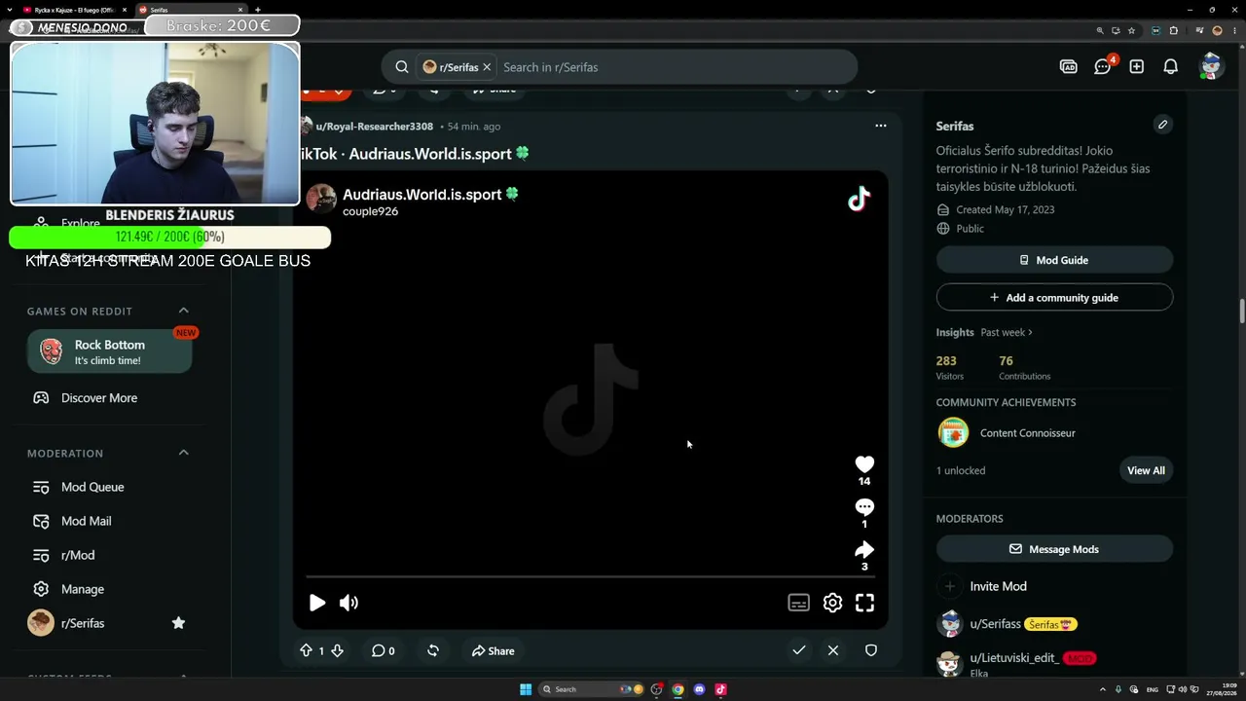
Task: Open the Reddit user avatar menu
Action: pos(1211,66)
